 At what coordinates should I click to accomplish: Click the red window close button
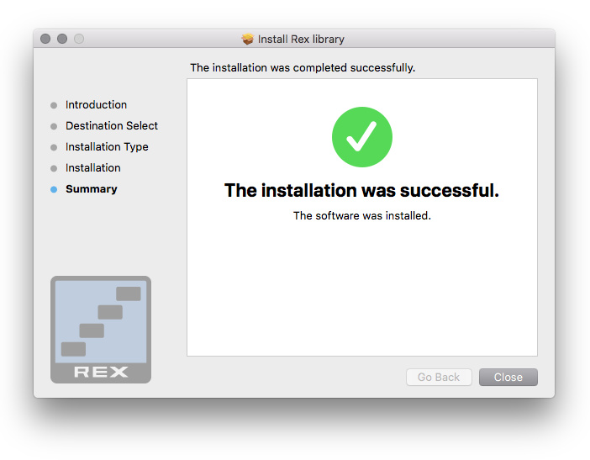pos(45,39)
